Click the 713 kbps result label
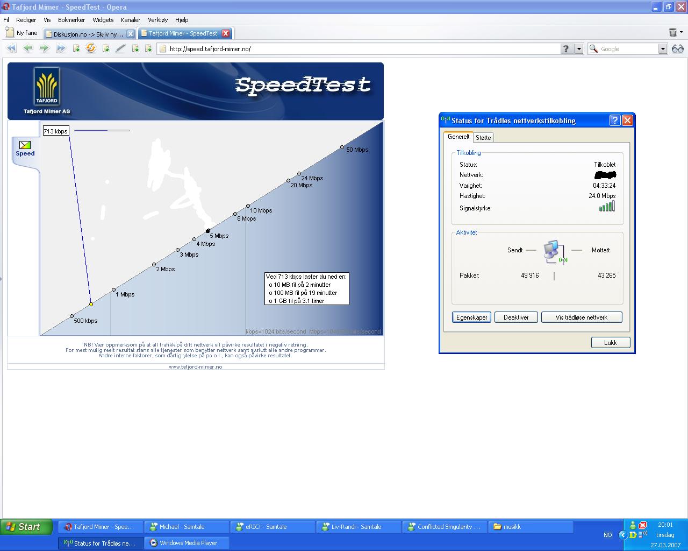This screenshot has width=688, height=551. click(x=56, y=131)
